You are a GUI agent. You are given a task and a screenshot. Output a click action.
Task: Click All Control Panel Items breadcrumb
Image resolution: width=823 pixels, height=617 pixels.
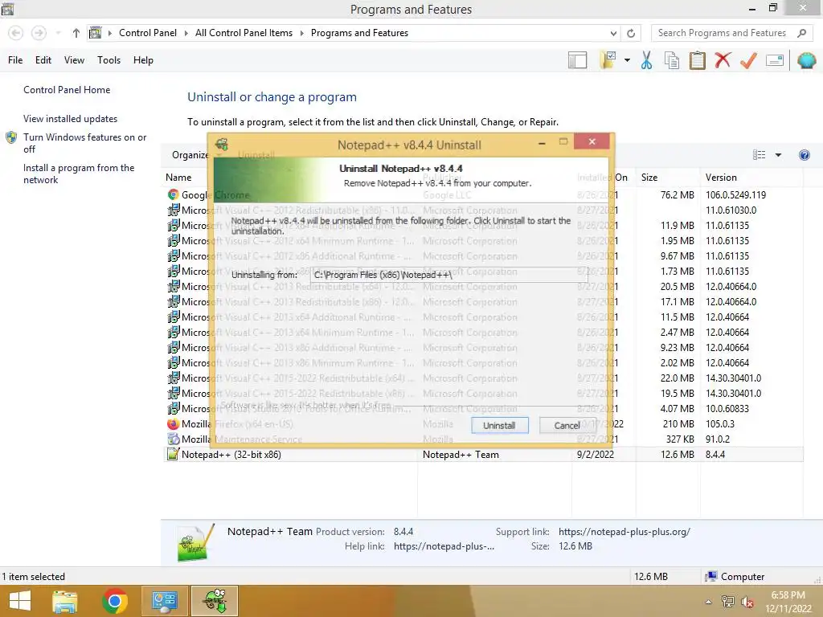coord(244,32)
